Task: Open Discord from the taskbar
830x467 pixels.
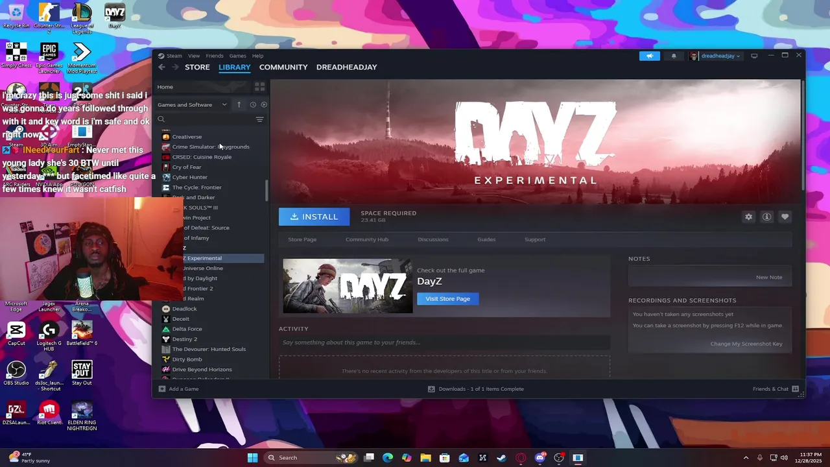Action: point(539,458)
